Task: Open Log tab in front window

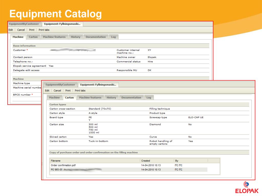Action: tap(149, 98)
